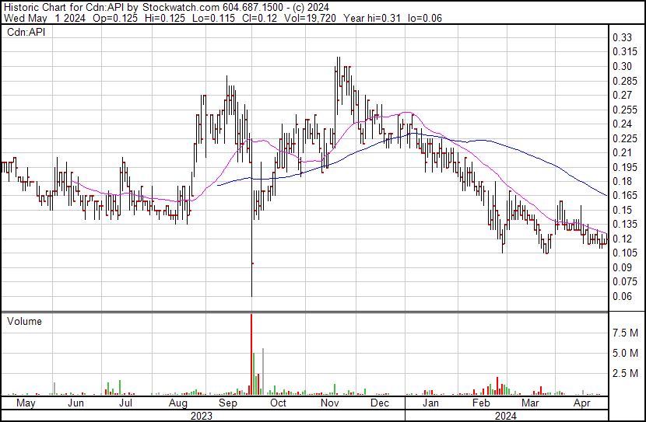Select the Nov month label on the time axis
The width and height of the screenshot is (646, 422).
point(328,403)
